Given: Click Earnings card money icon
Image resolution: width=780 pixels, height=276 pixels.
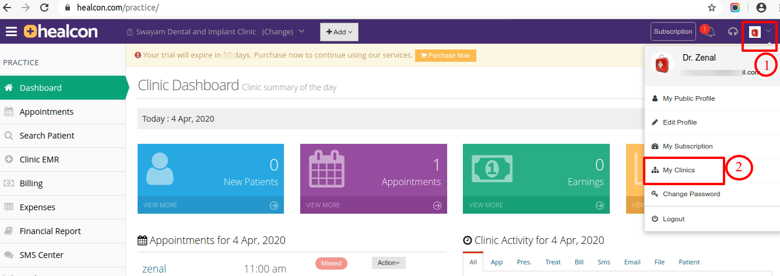Looking at the screenshot, I should click(493, 168).
